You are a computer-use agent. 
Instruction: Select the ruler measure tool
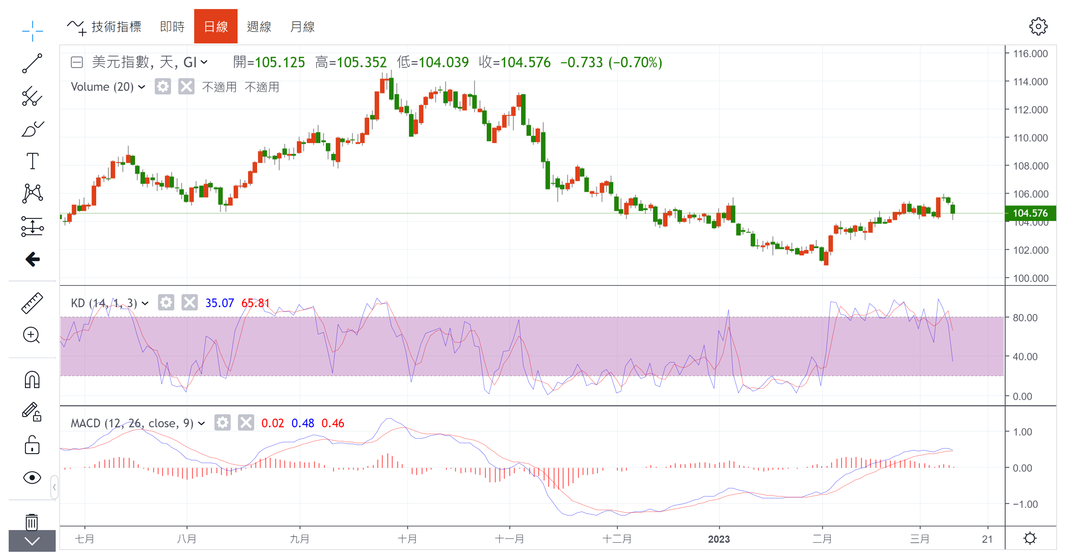pos(32,302)
